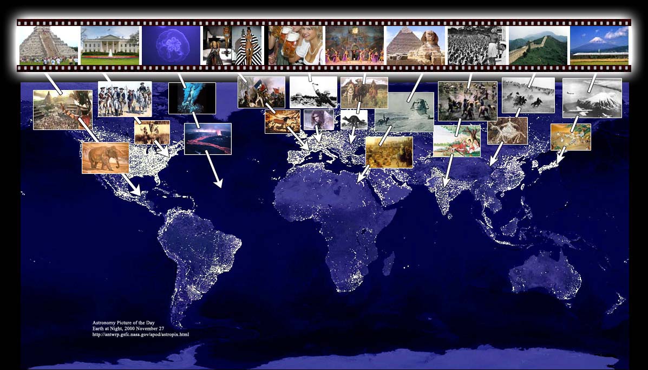Open the cave painting of animals

(x=282, y=122)
